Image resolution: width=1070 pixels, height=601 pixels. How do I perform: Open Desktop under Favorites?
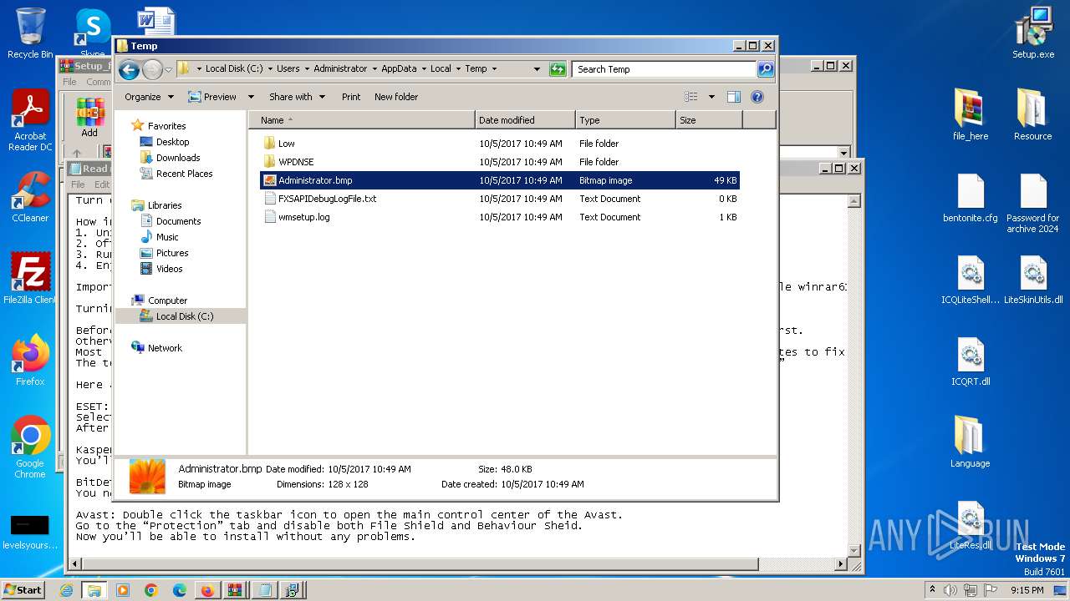click(172, 142)
